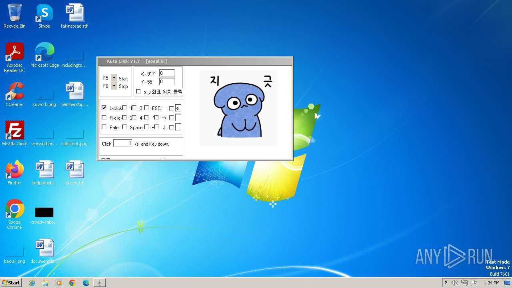Launch Microsoft Edge desktop shortcut
Screen dimensions: 512x288
(x=44, y=55)
